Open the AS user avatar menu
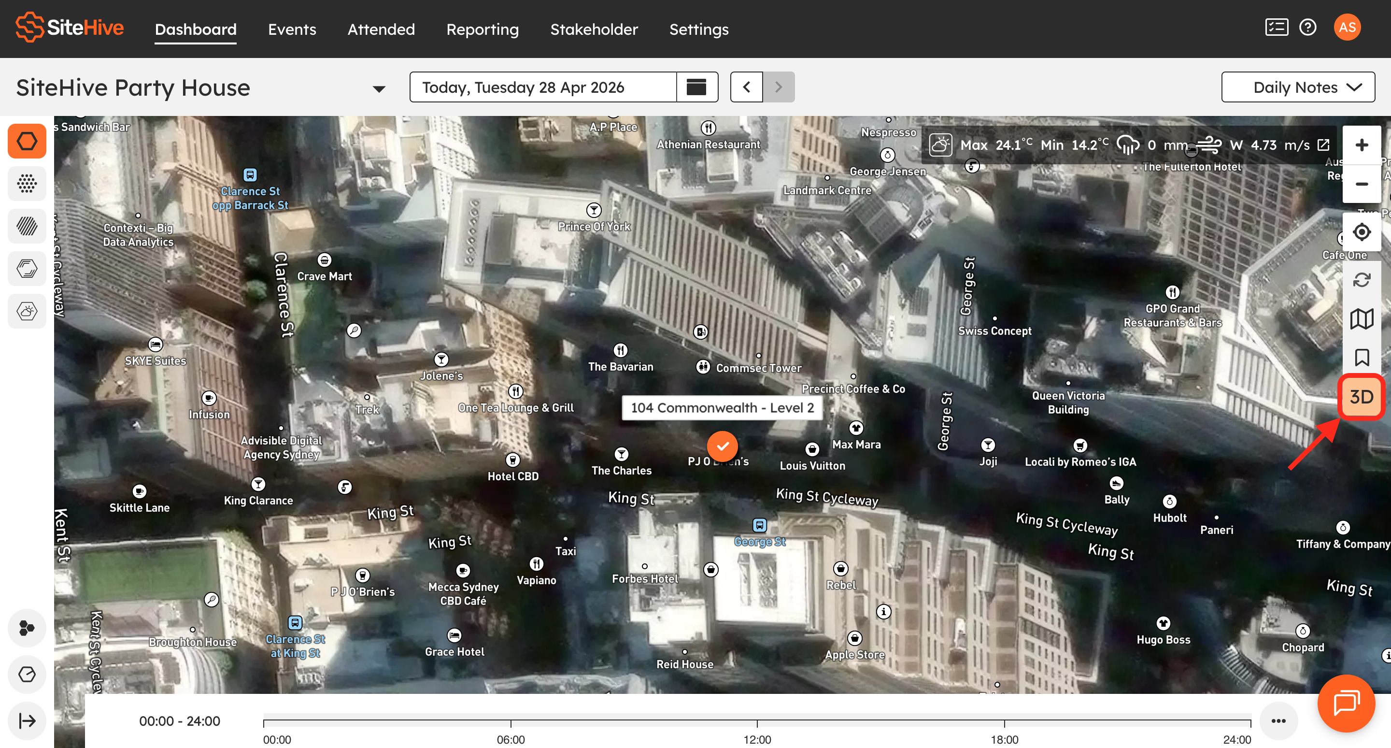The image size is (1391, 748). (1348, 27)
